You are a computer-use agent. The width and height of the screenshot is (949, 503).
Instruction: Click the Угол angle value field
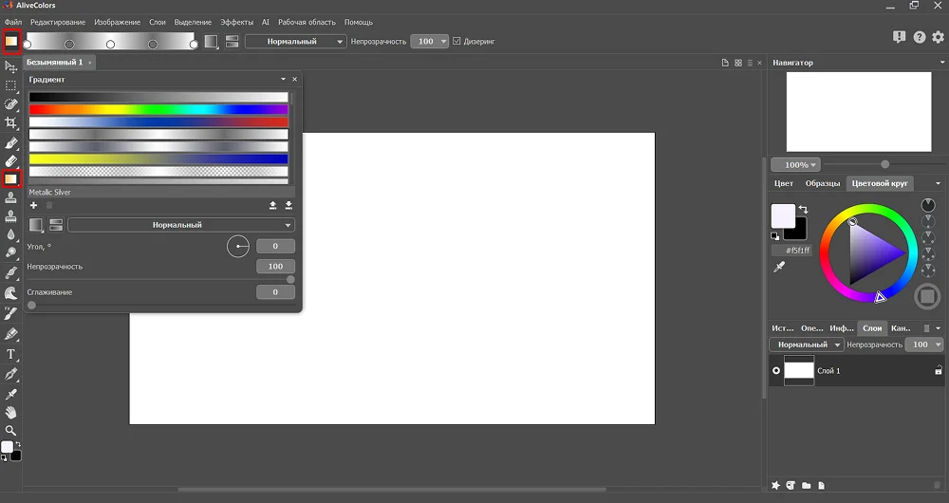click(275, 247)
